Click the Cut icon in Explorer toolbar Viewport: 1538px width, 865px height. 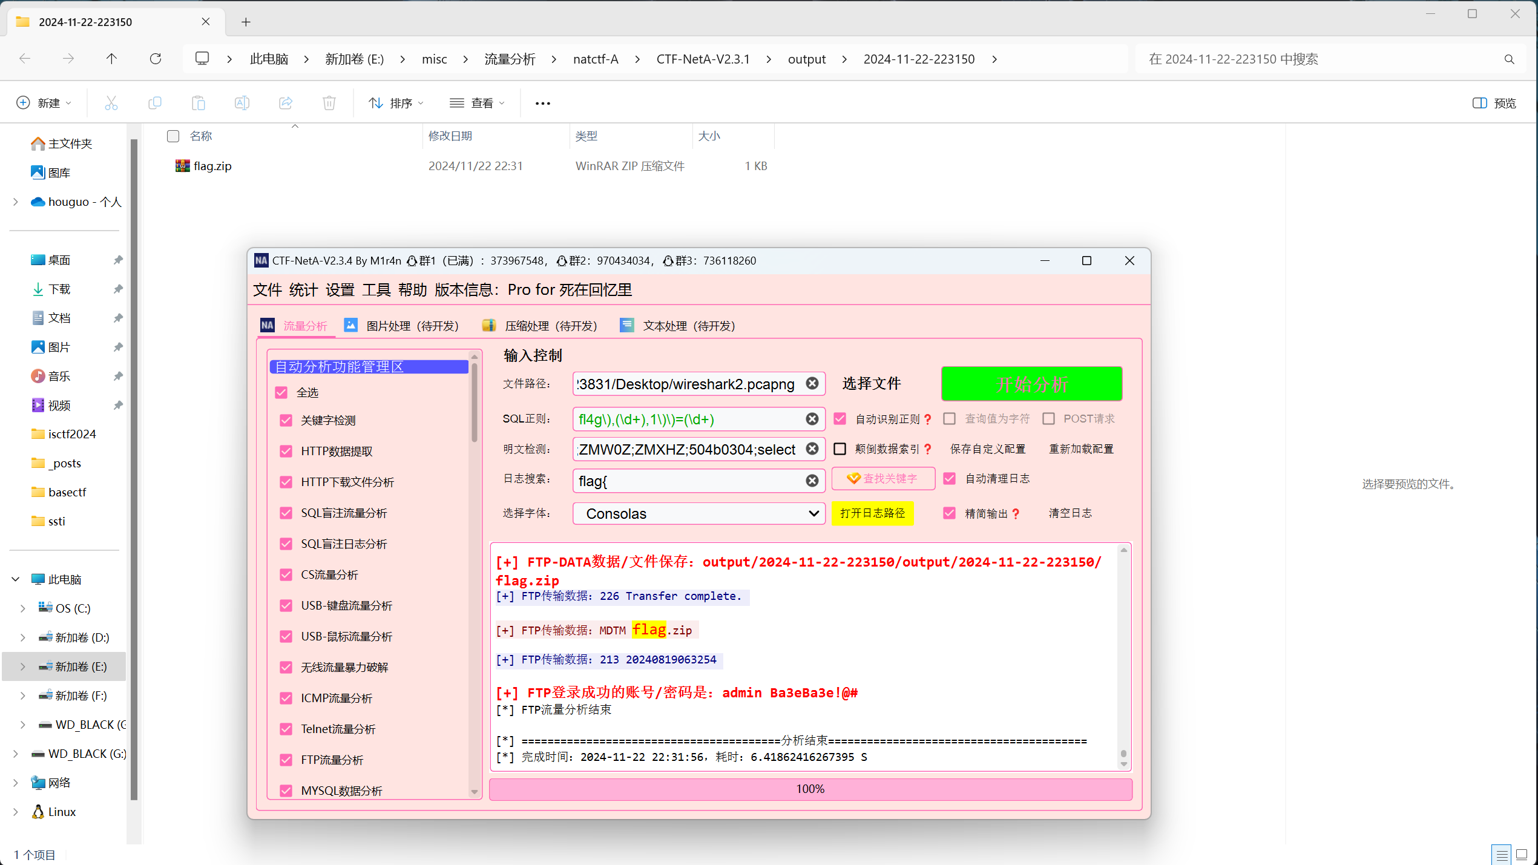click(111, 103)
